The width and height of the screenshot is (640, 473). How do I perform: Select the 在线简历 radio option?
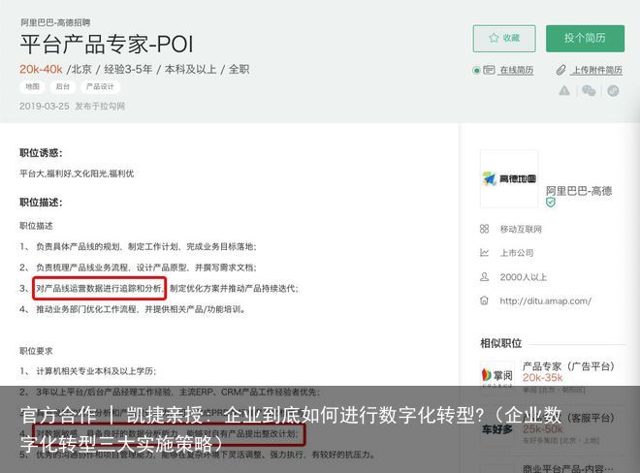[x=476, y=70]
